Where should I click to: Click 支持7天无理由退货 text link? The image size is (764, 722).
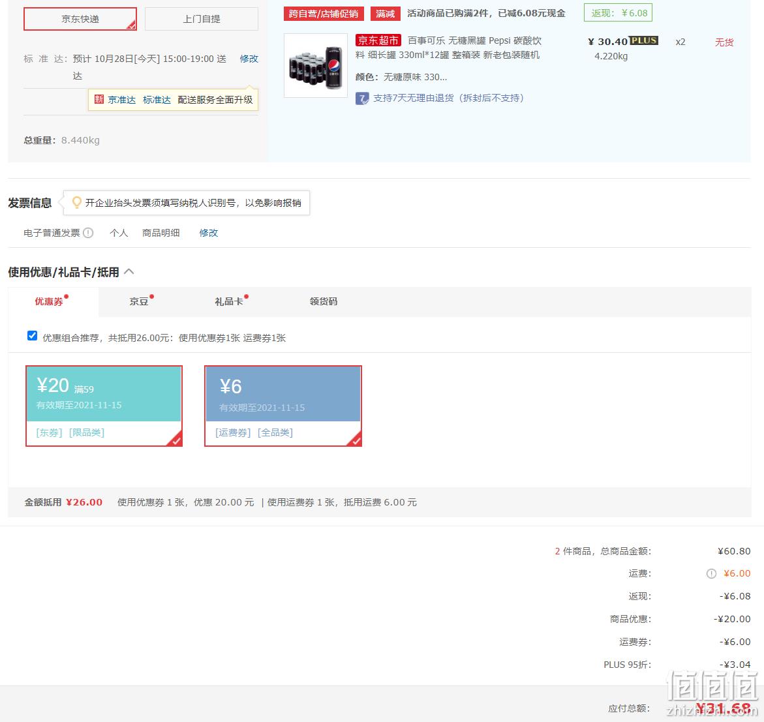point(448,98)
